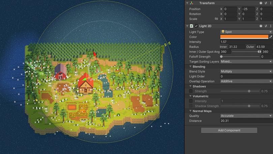The image size is (273, 154).
Task: Click the green gizmo arrow near the house
Action: tap(84, 79)
